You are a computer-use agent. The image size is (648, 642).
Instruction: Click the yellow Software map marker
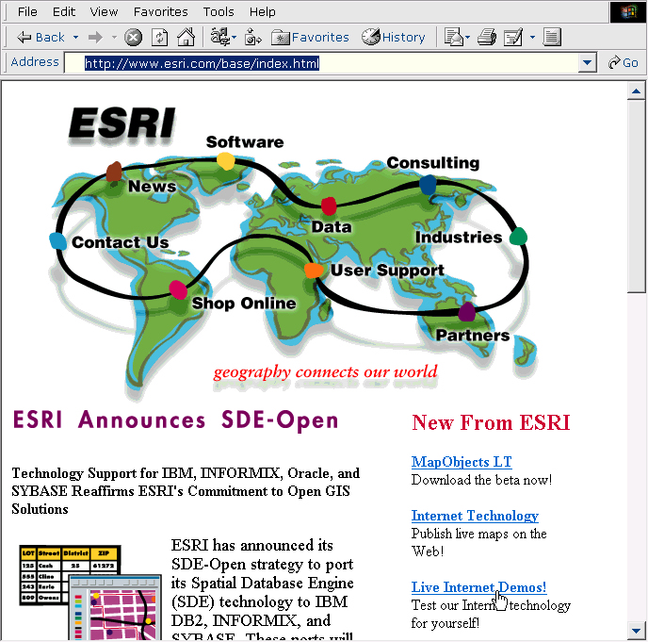point(226,160)
